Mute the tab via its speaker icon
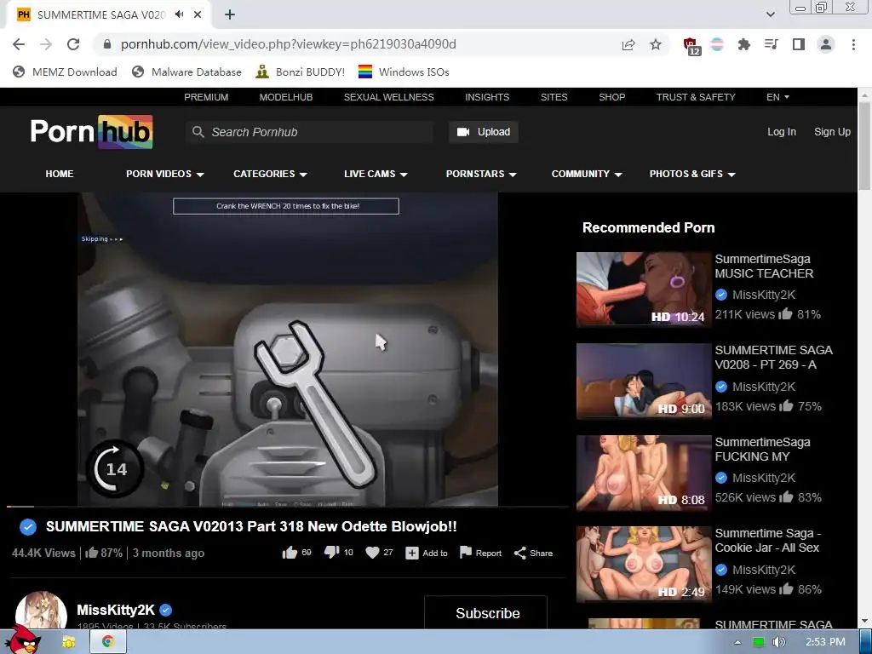 pos(179,14)
